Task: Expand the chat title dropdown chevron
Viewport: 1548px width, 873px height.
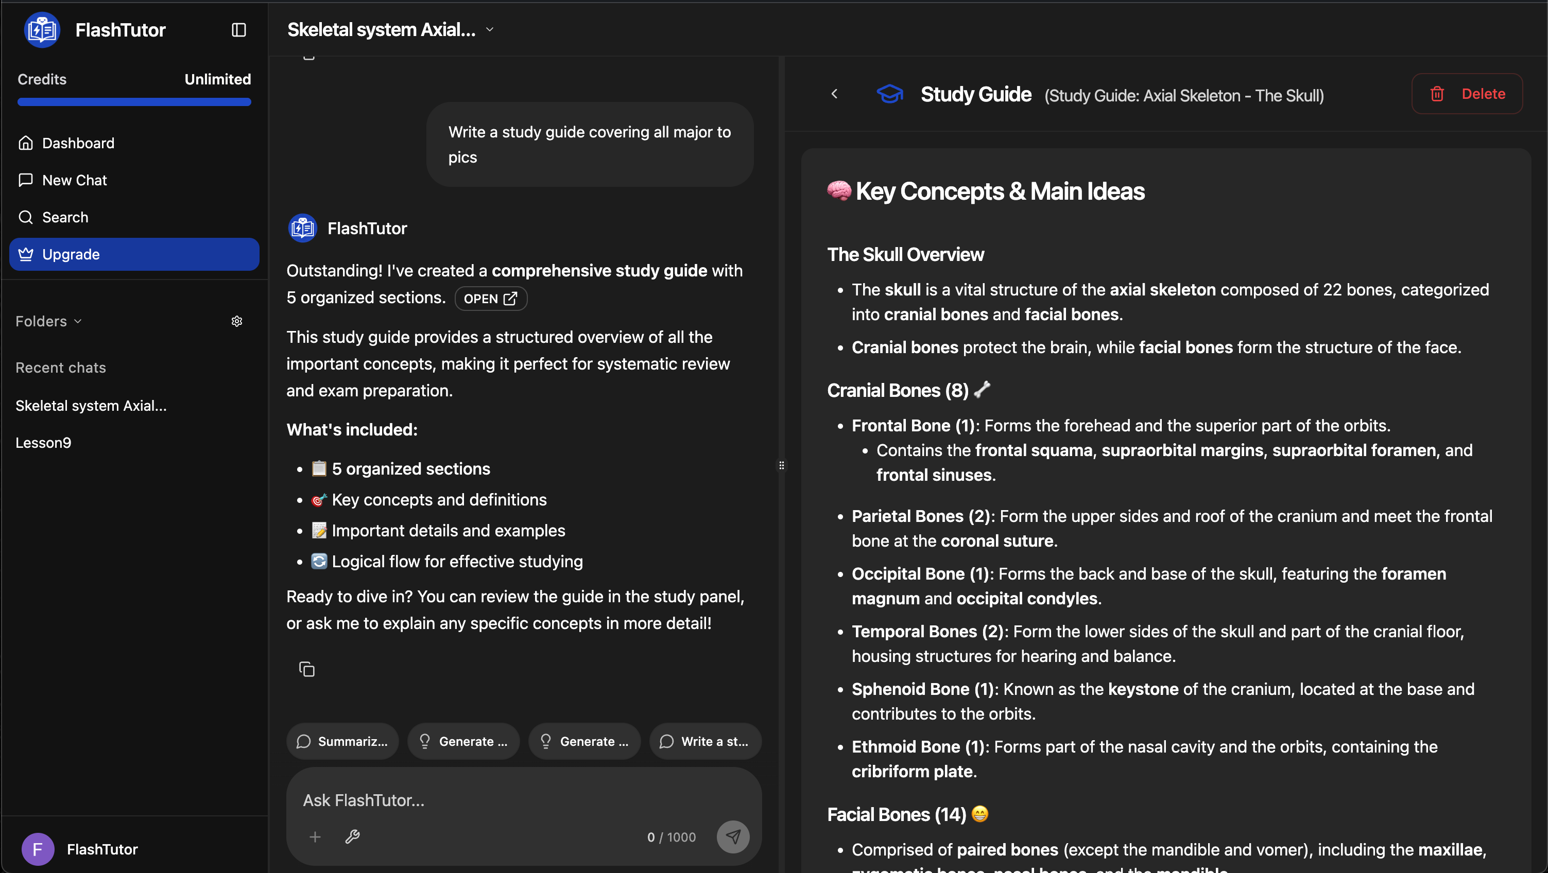Action: point(490,29)
